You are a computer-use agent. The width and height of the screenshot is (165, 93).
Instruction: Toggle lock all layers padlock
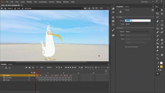(x=34, y=73)
